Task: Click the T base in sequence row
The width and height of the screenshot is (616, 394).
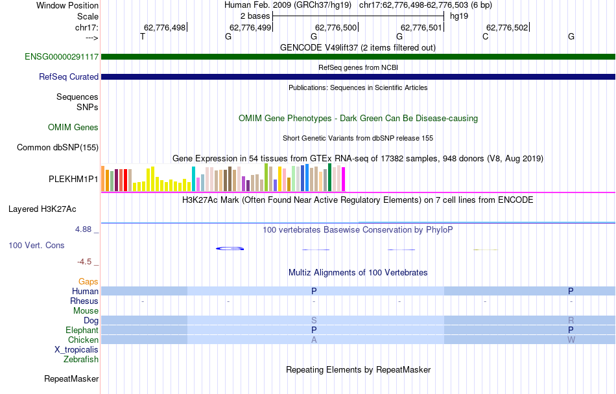Action: click(143, 36)
